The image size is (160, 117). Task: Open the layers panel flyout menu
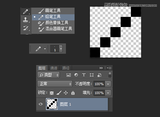tap(109, 68)
